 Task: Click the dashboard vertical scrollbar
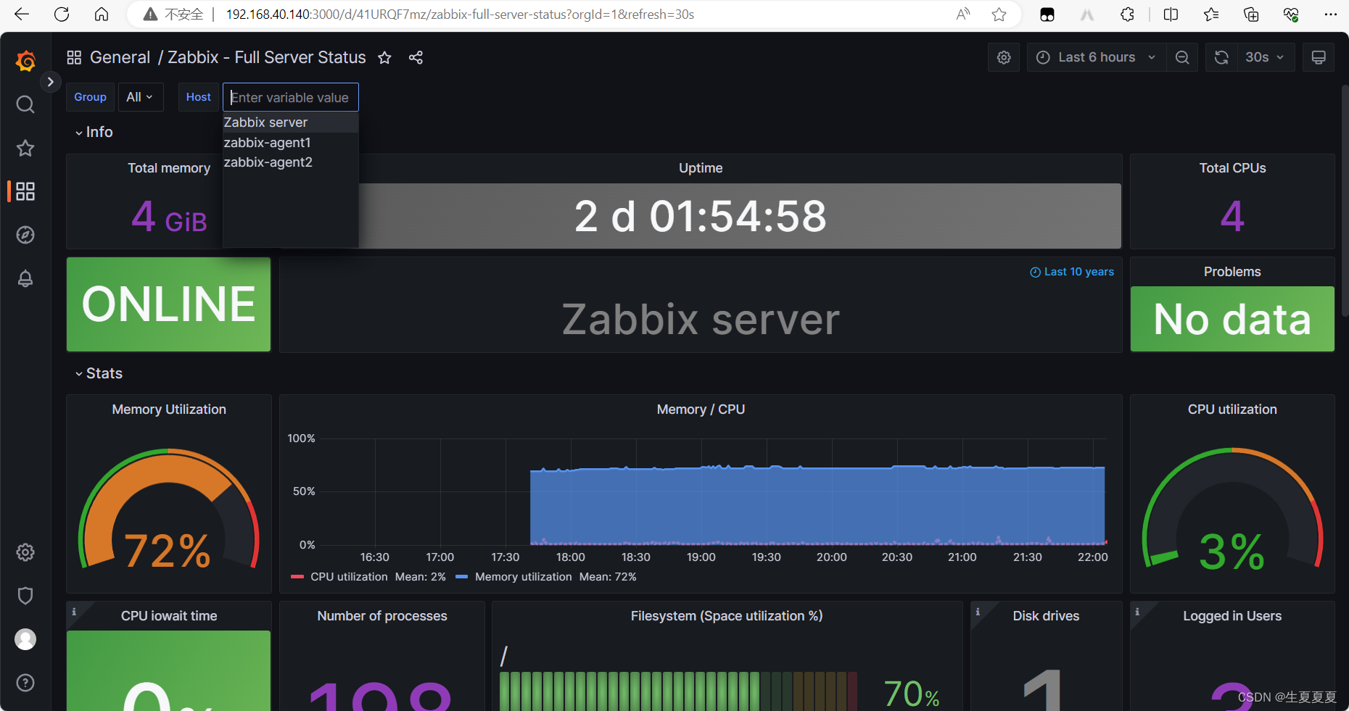point(1344,199)
